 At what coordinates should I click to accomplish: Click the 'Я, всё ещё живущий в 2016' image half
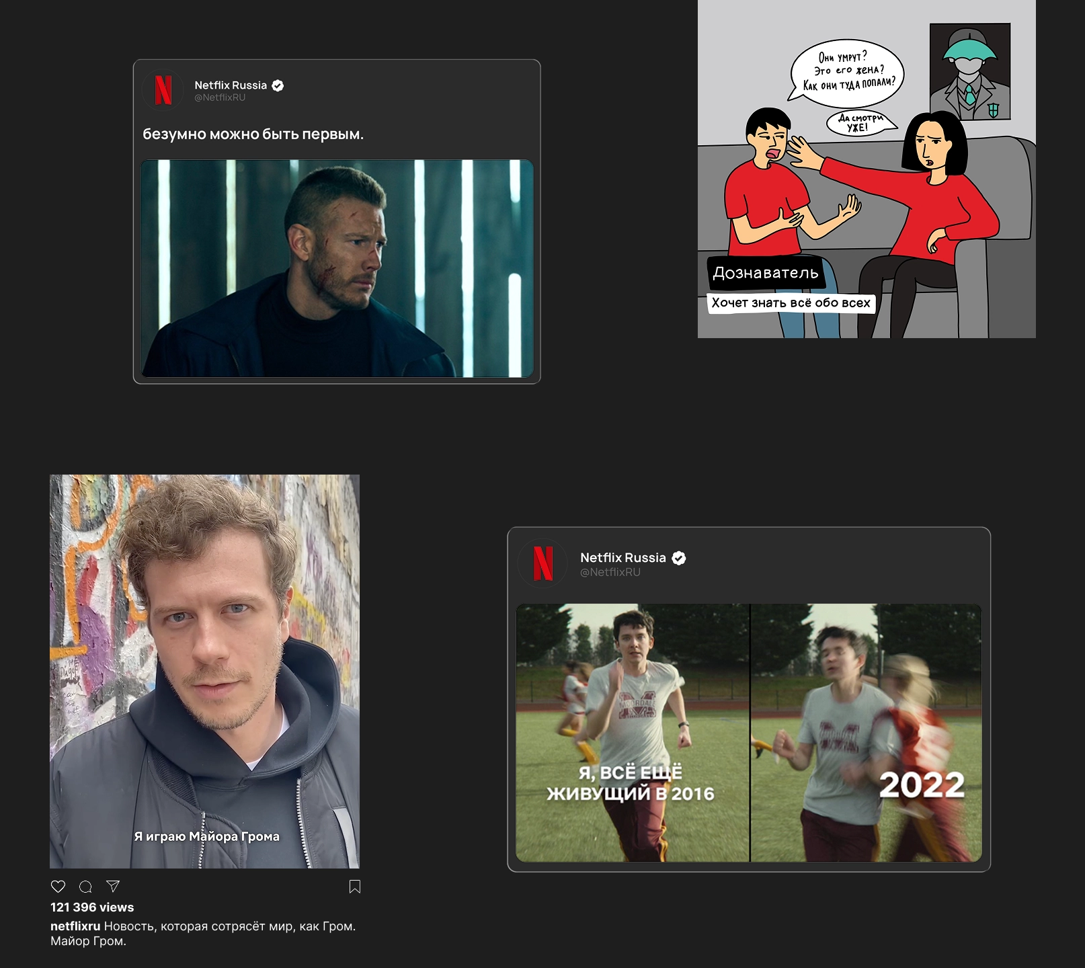(632, 733)
